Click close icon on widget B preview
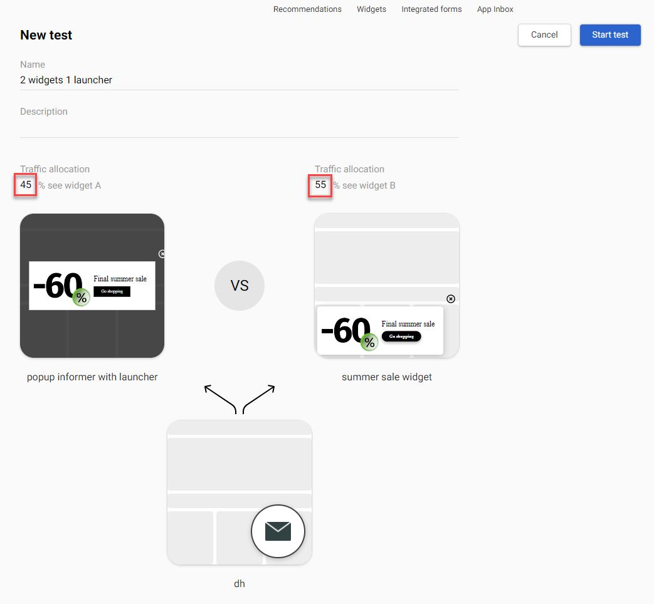This screenshot has width=654, height=604. point(450,298)
